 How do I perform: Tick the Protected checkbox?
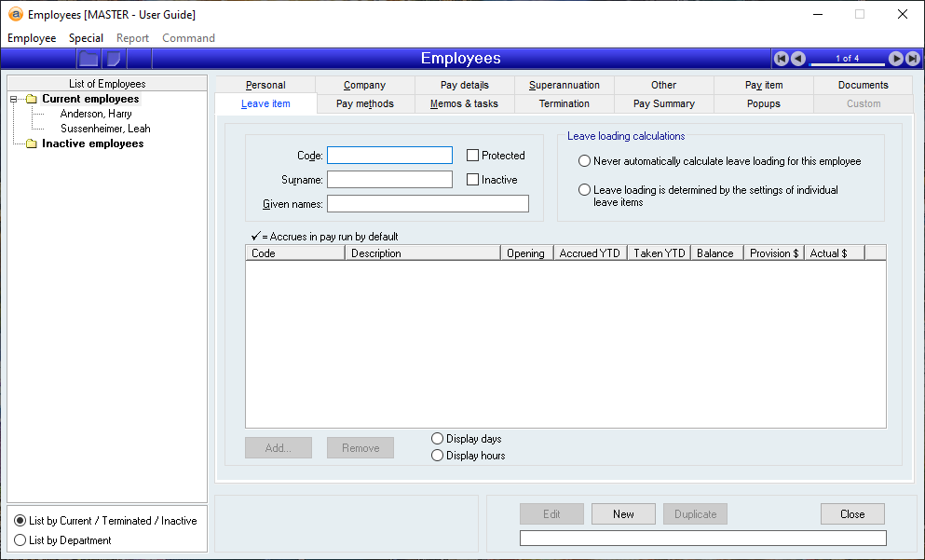473,156
